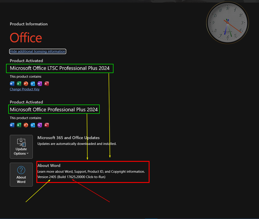
Task: Click Word icon under Office Professional Plus 2024
Action: 12,125
